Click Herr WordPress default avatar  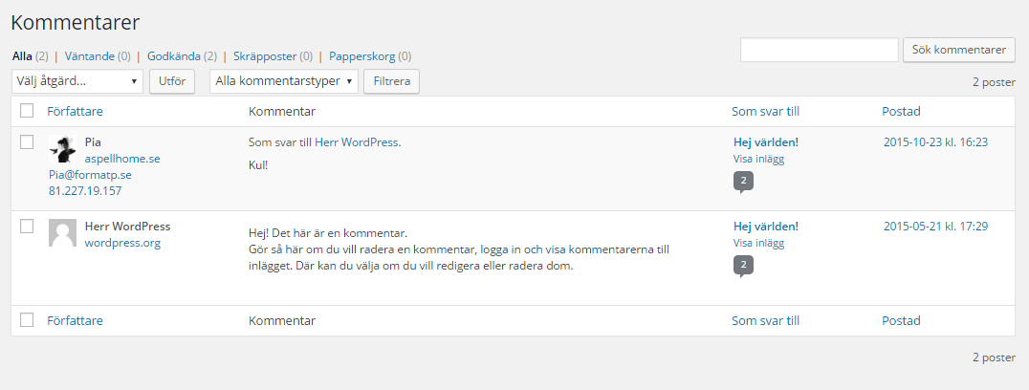(62, 232)
